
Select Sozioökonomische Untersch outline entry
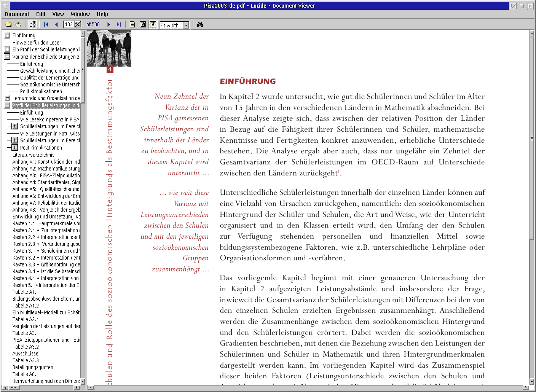point(50,84)
